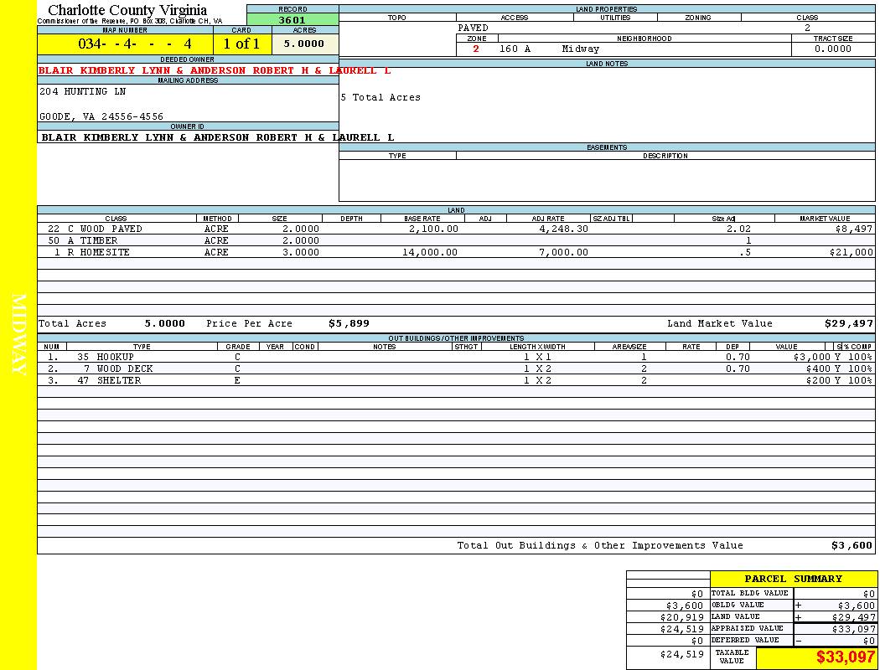The width and height of the screenshot is (880, 670).
Task: Click the owner ID name in bold black
Action: [217, 137]
